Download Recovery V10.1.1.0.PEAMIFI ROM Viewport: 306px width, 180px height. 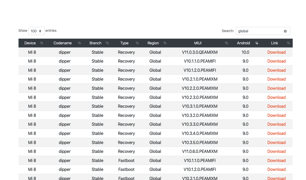pyautogui.click(x=276, y=61)
